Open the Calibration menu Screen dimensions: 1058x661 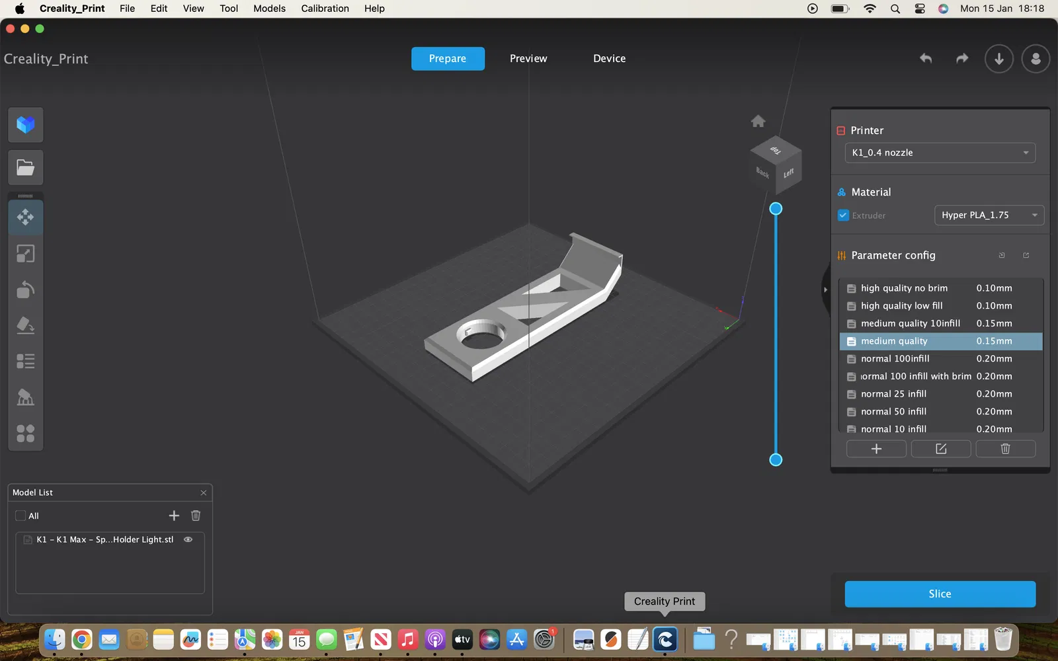click(x=325, y=9)
